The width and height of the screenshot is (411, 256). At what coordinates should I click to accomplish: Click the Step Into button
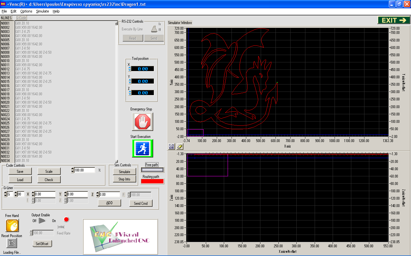125,179
